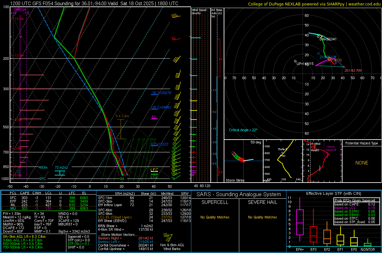This screenshot has height=253, width=382.
Task: Select the OMEGA label on the skew-T
Action: click(20, 9)
